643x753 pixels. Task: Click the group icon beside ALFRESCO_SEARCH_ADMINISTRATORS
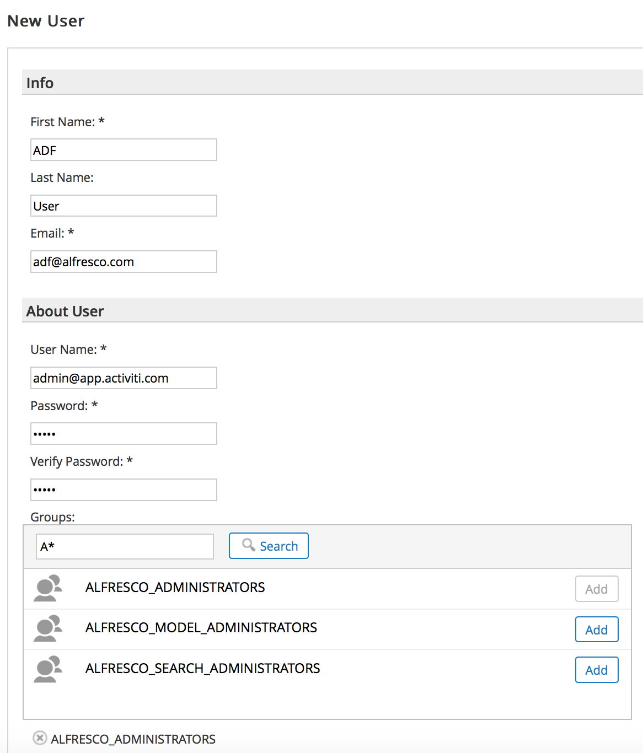(x=47, y=669)
